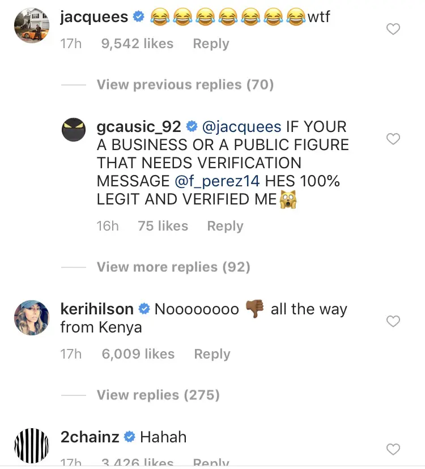Like the 2chainz comment with heart
The width and height of the screenshot is (425, 469).
(393, 449)
